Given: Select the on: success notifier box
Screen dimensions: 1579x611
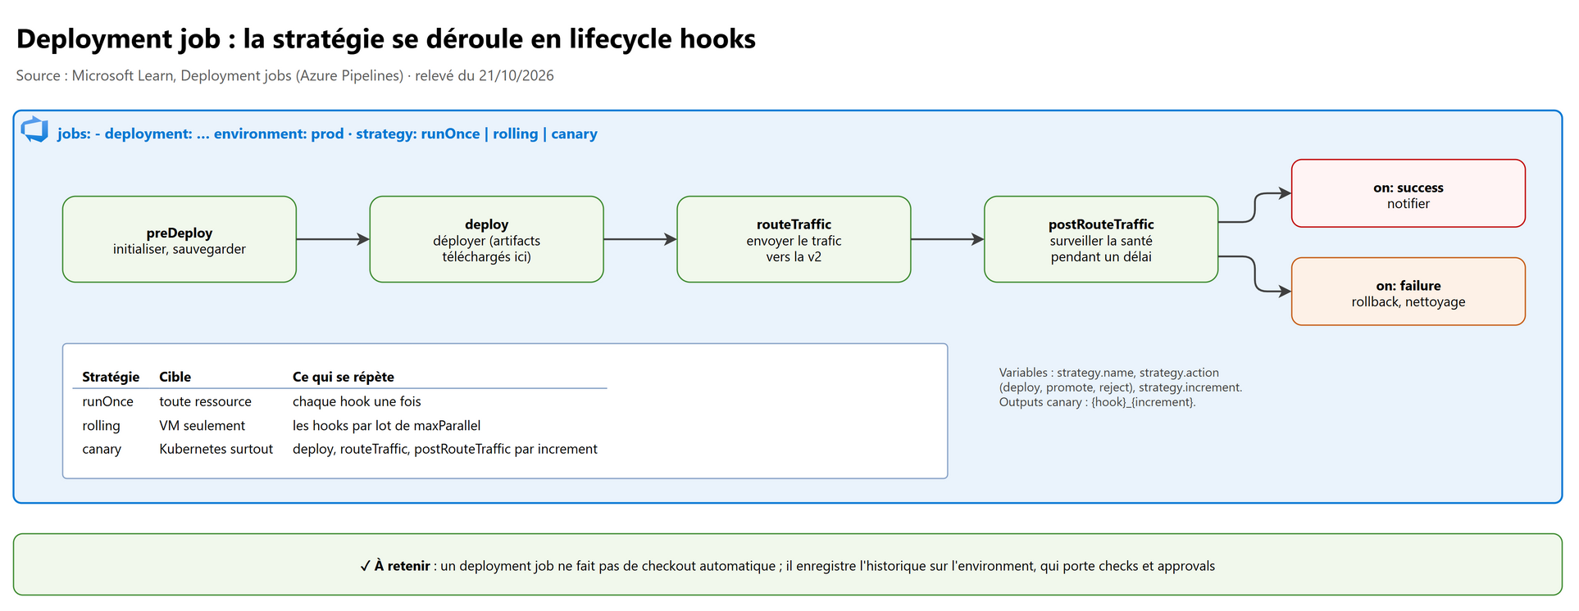Looking at the screenshot, I should (1408, 193).
